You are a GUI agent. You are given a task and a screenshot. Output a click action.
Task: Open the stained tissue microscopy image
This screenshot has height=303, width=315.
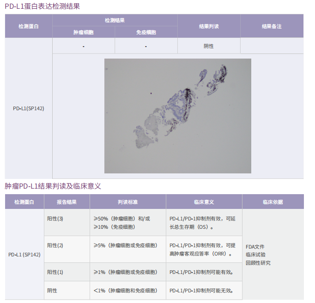[x=177, y=116]
